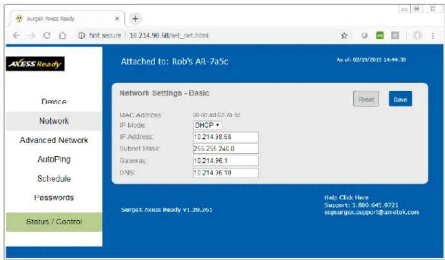445x260 pixels.
Task: Click the Help Click Here link
Action: point(347,197)
